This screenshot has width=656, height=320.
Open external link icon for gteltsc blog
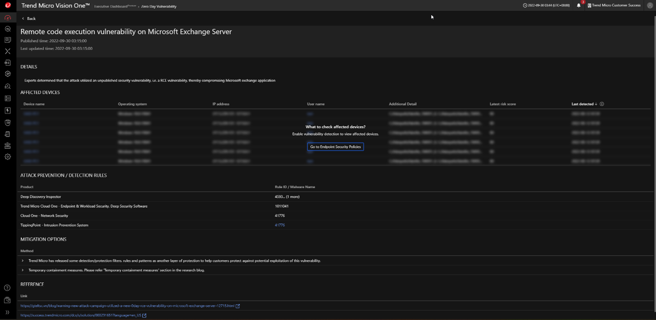click(238, 306)
